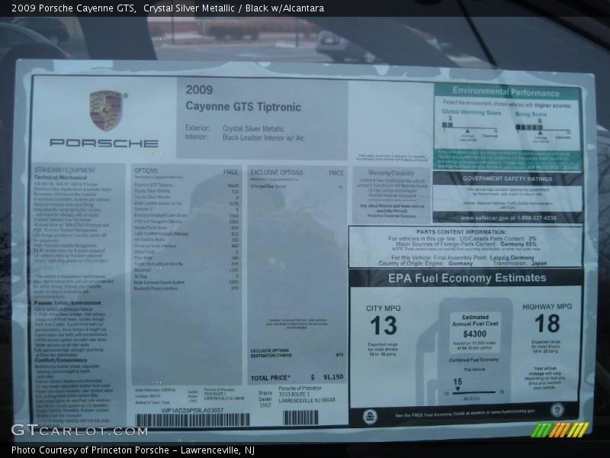Click the "STANDARD EQUIPMENT" heading

point(65,170)
